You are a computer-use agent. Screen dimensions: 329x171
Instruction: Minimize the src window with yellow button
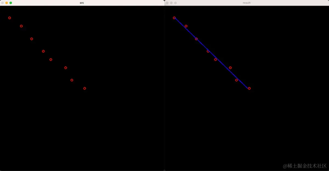7,3
